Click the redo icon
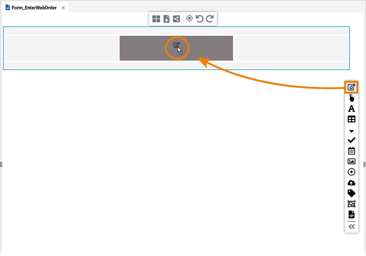Screen dimensions: 366x256 click(x=209, y=19)
